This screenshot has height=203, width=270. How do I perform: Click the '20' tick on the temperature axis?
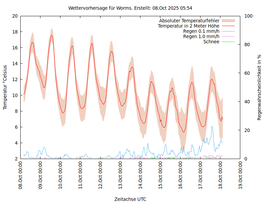coord(15,16)
